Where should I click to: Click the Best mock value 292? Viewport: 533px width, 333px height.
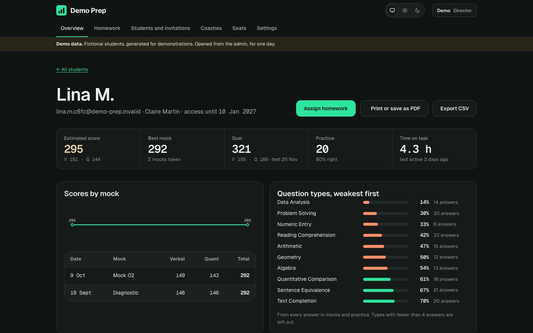pyautogui.click(x=158, y=149)
